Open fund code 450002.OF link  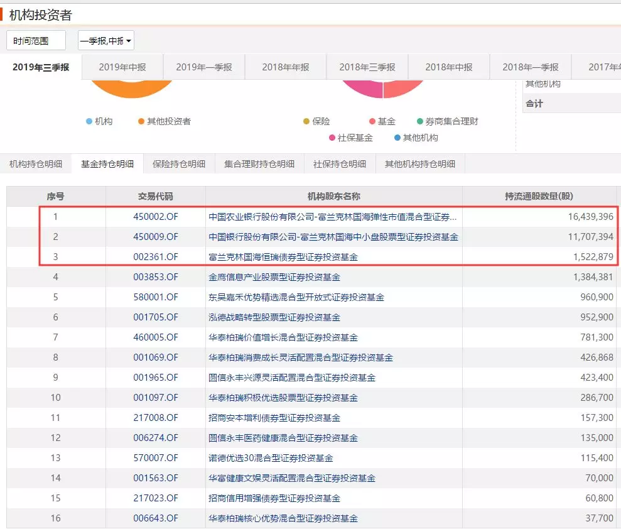point(156,217)
